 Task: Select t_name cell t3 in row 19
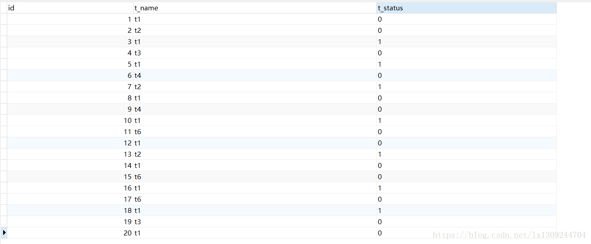[x=255, y=222]
